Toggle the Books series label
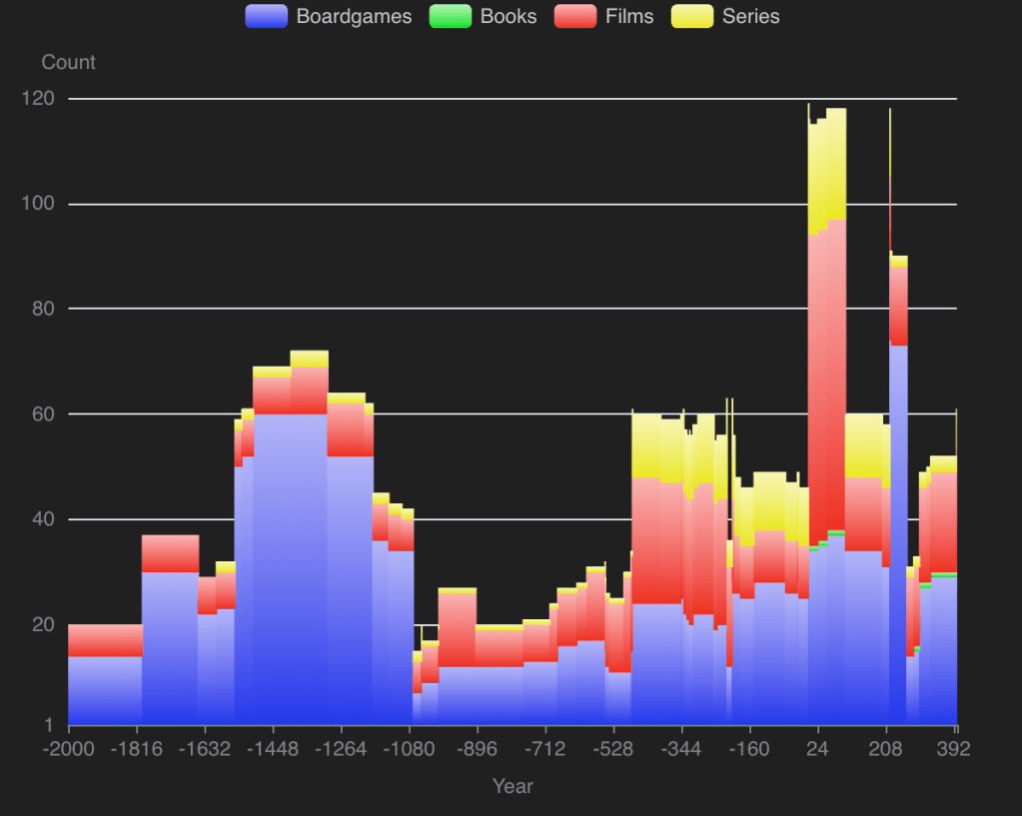The height and width of the screenshot is (816, 1022). click(x=508, y=16)
